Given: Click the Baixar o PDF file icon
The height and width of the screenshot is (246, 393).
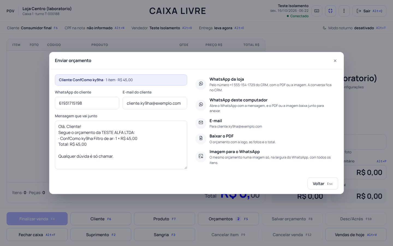Looking at the screenshot, I should (201, 138).
